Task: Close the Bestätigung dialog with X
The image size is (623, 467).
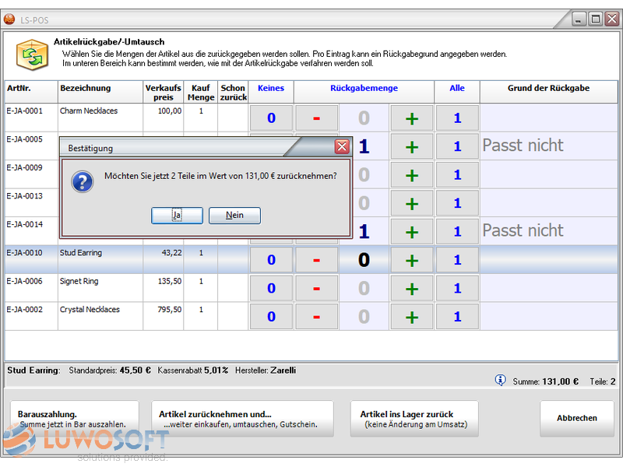Action: 342,146
